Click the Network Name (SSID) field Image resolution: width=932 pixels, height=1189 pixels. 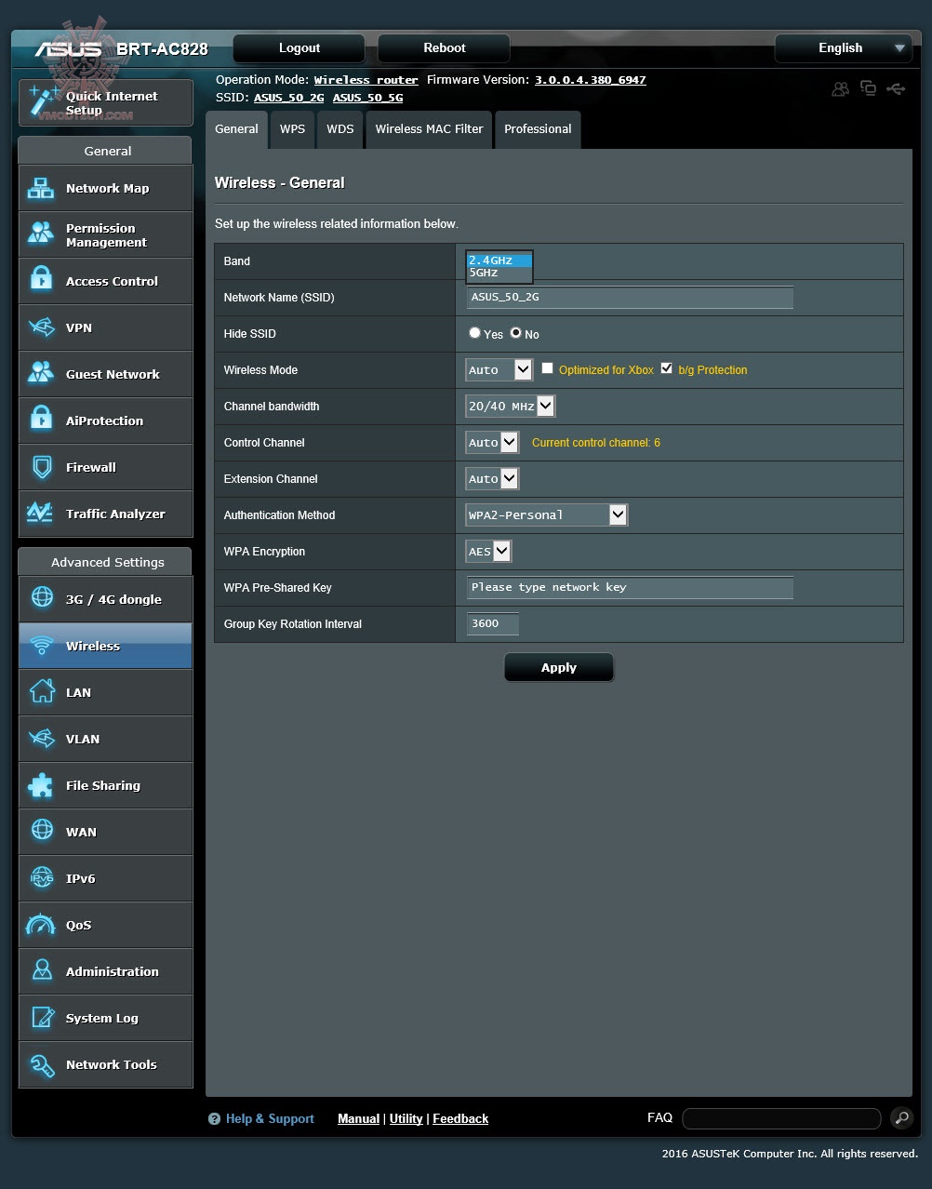point(630,297)
